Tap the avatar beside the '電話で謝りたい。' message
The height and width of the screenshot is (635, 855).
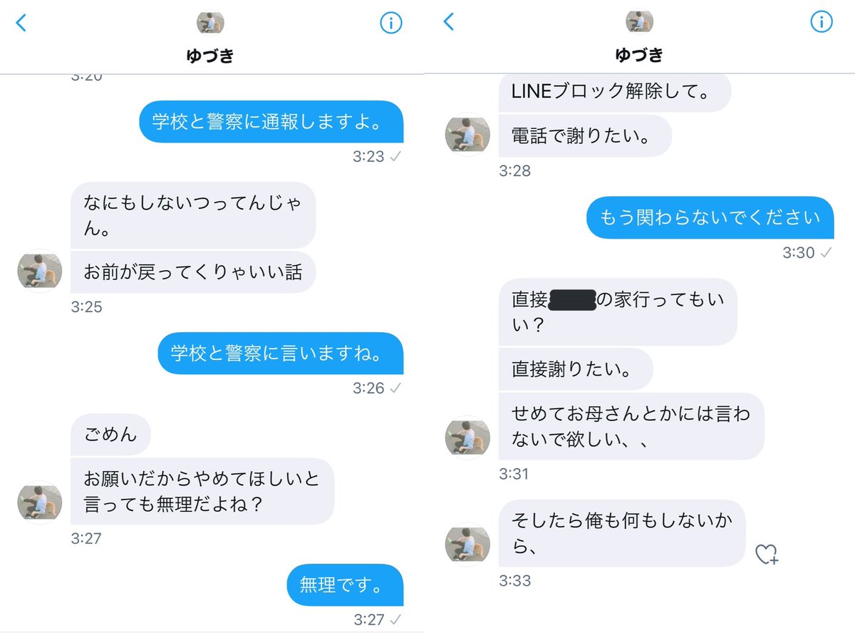tap(467, 135)
